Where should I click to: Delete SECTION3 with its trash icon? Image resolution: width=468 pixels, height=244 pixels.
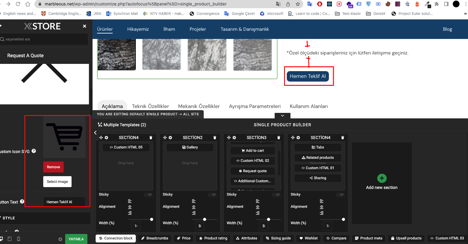[x=279, y=138]
